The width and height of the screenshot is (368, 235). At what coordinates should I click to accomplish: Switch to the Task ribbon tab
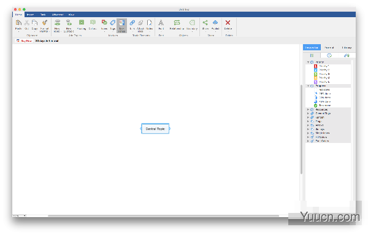pos(43,15)
